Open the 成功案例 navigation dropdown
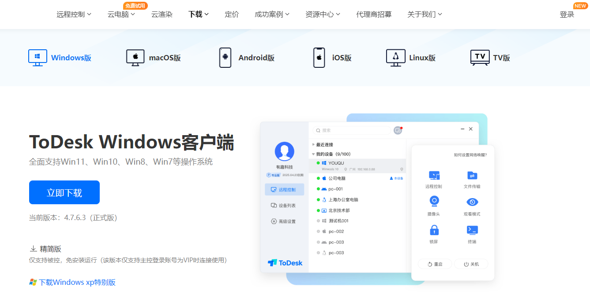Image resolution: width=590 pixels, height=298 pixels. coord(272,14)
